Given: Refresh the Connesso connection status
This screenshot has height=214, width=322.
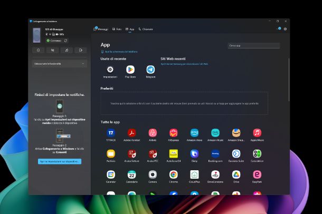Looking at the screenshot, I should [66, 40].
